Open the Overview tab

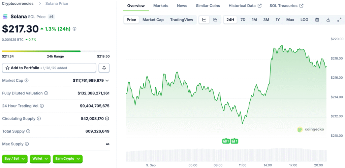(x=136, y=6)
